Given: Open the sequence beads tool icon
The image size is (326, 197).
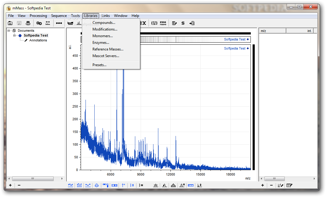Looking at the screenshot, I should [59, 23].
